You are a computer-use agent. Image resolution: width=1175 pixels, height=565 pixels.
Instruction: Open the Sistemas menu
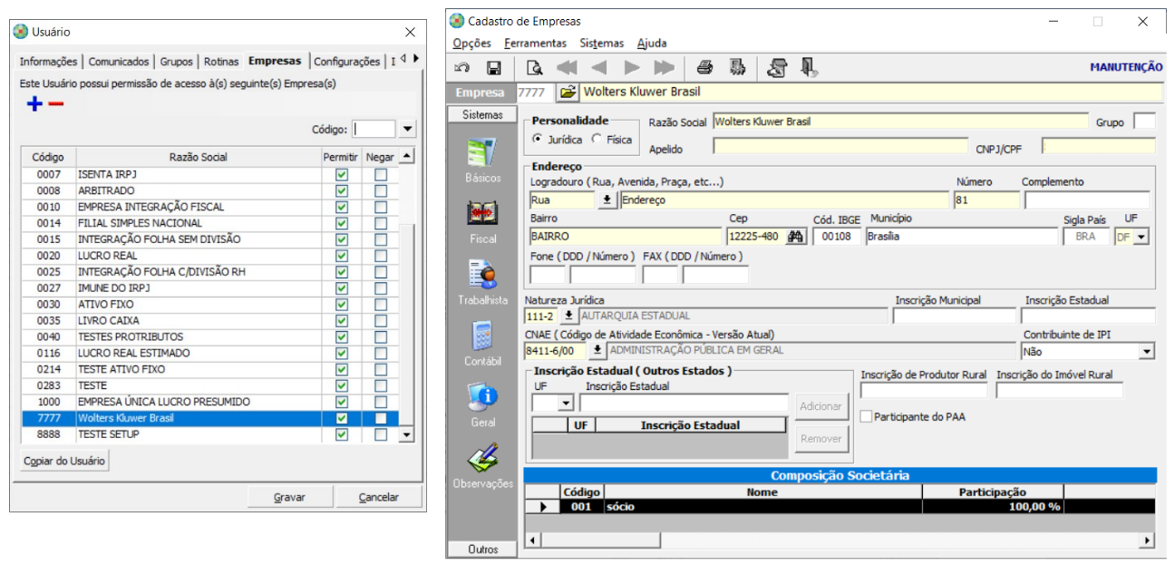coord(602,43)
